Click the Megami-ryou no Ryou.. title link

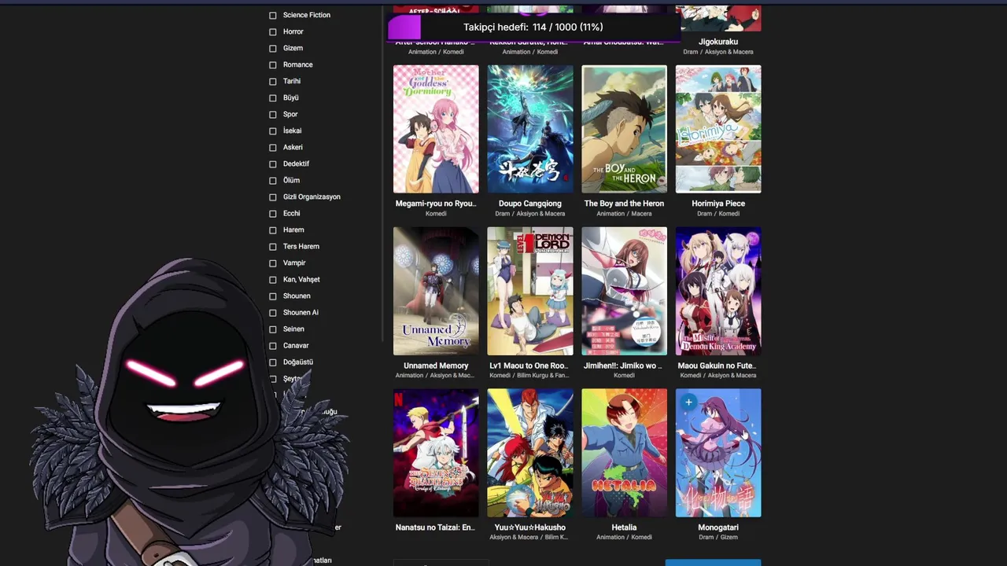pyautogui.click(x=436, y=204)
